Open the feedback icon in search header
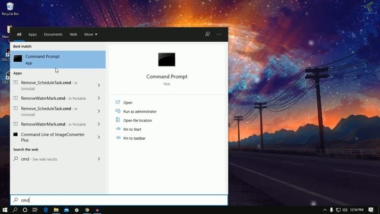The image size is (380, 214). 207,34
